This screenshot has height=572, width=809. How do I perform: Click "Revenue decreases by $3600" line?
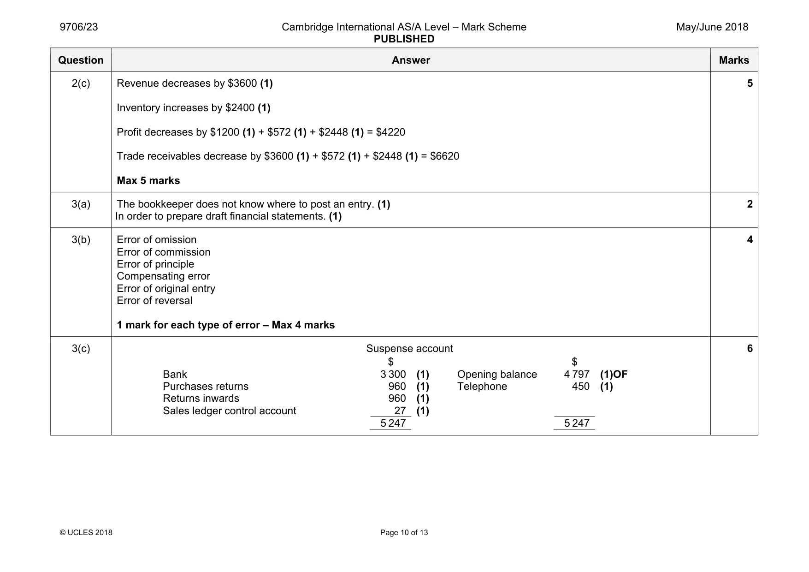[195, 83]
